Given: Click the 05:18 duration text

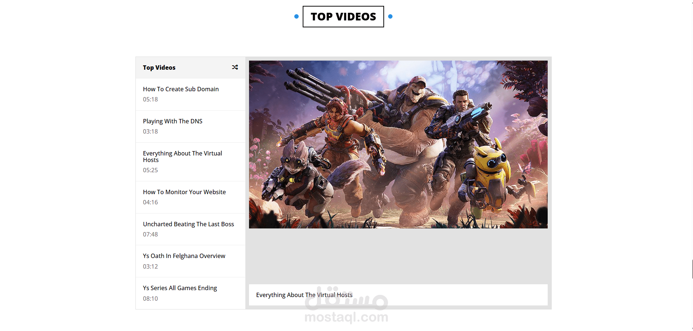Looking at the screenshot, I should [x=150, y=99].
